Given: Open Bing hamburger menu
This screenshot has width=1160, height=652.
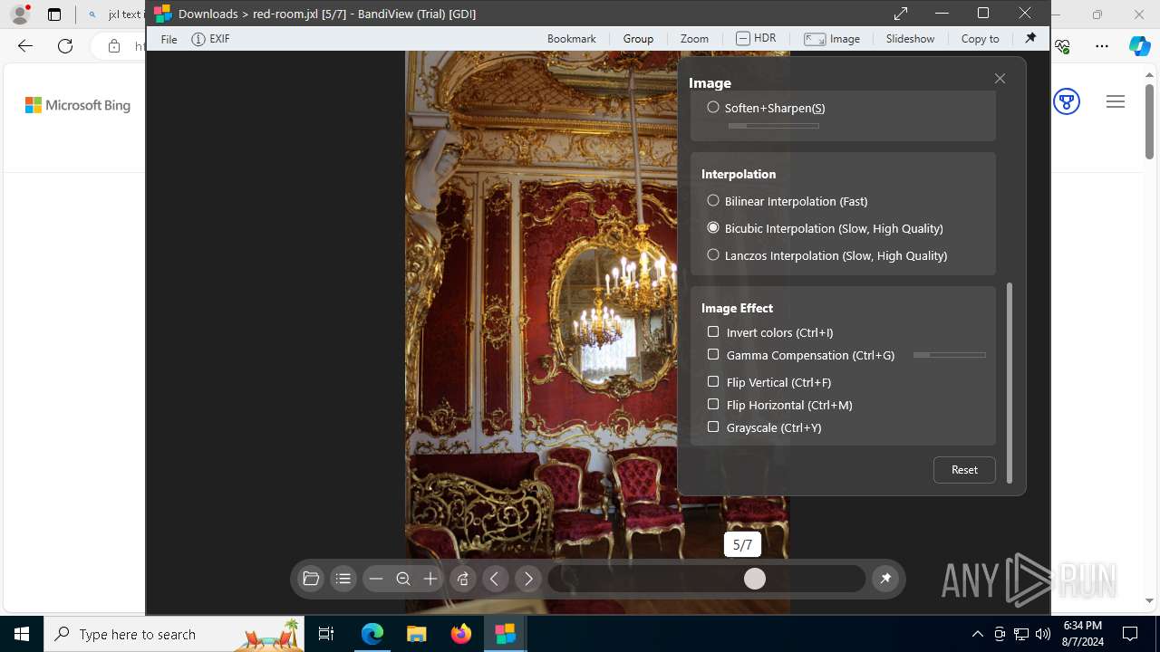Looking at the screenshot, I should (1116, 101).
